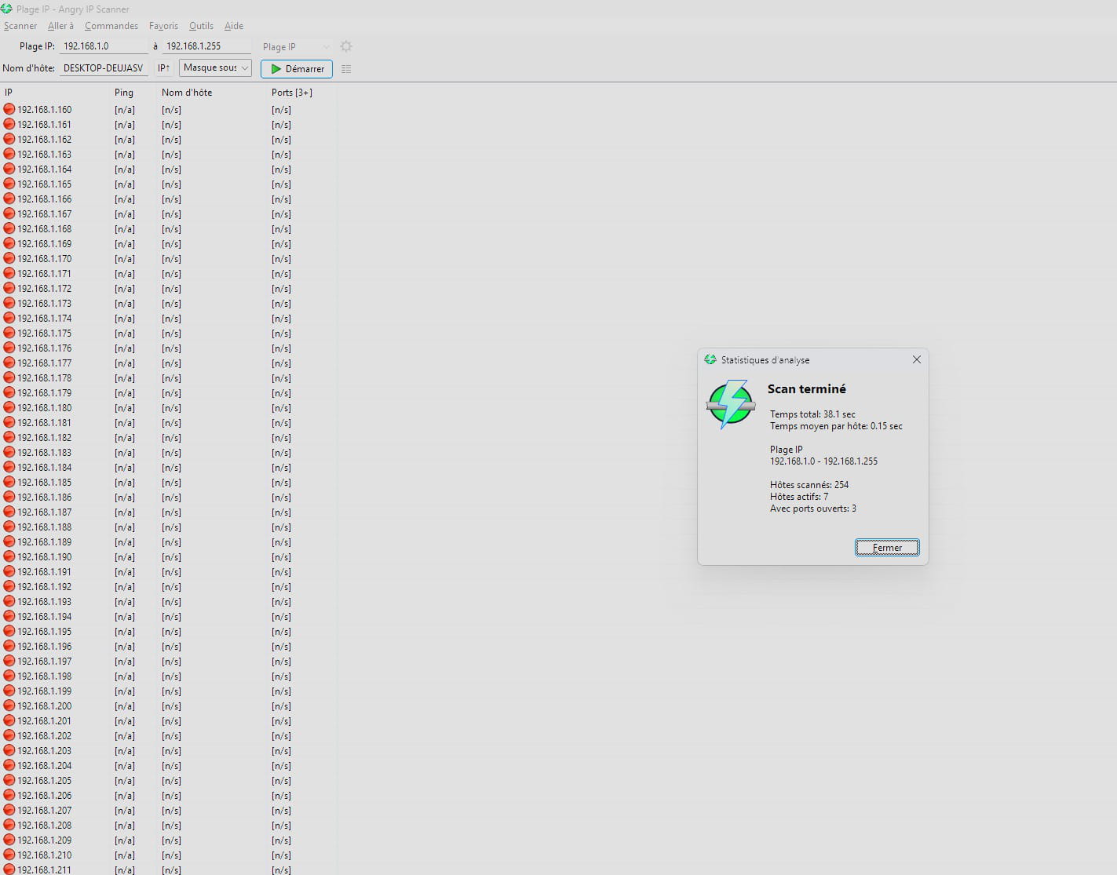
Task: Click the red status icon for 192.168.1.160
Action: [9, 110]
